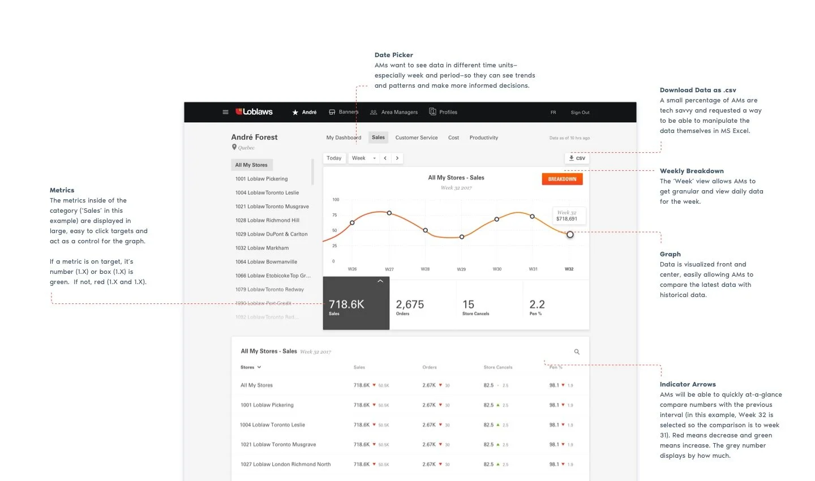Click the location pin beside Quebec
Screen dimensions: 815x481
(234, 147)
